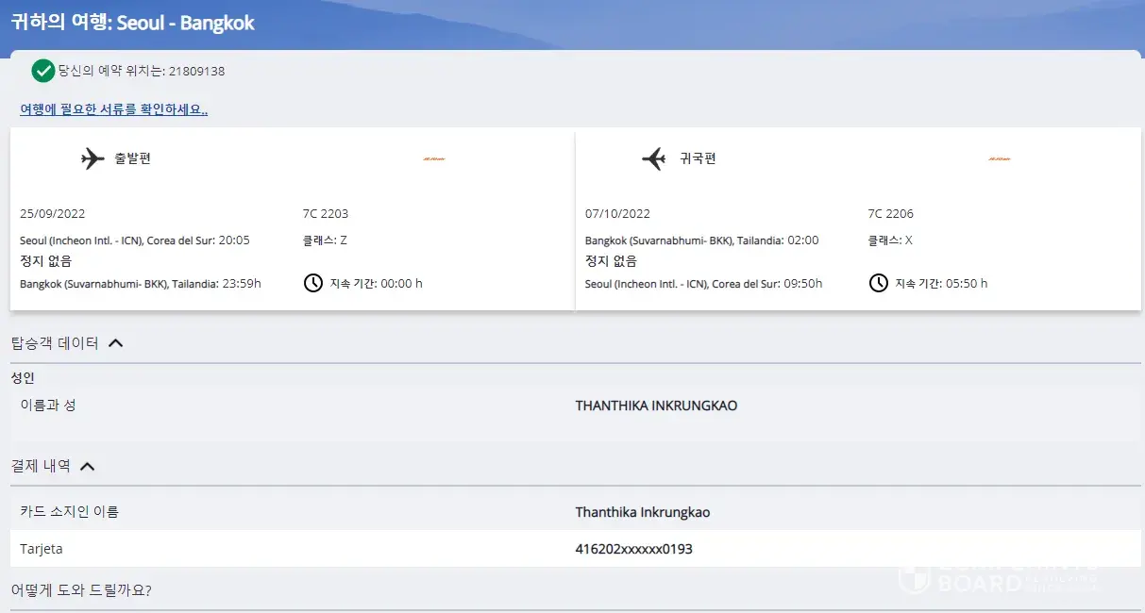Click the Seoul arrival time 09:50h line
Screen dimensions: 1145x613
click(704, 284)
